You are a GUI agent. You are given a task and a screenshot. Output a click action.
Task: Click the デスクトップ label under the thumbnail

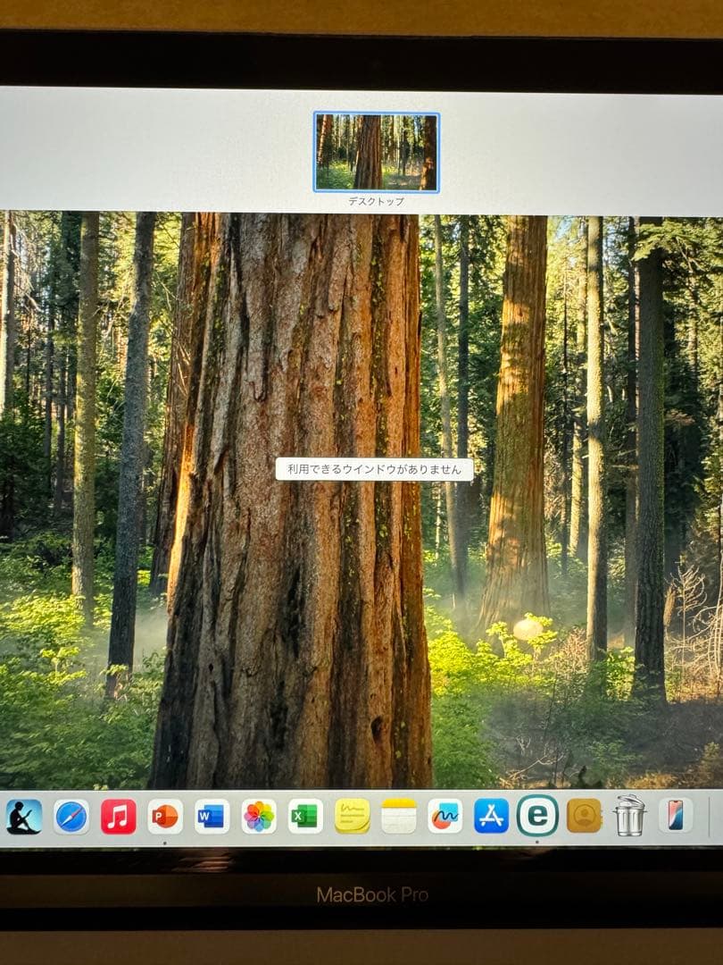(376, 202)
